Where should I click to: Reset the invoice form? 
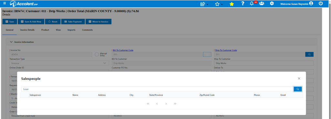pyautogui.click(x=53, y=21)
